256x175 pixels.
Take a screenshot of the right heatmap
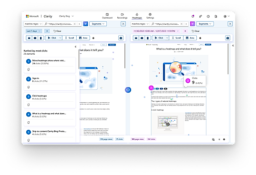228,38
